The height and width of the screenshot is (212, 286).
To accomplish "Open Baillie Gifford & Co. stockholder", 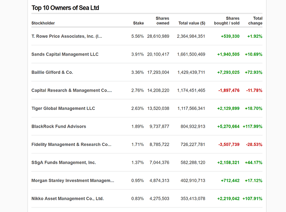I will pyautogui.click(x=52, y=73).
